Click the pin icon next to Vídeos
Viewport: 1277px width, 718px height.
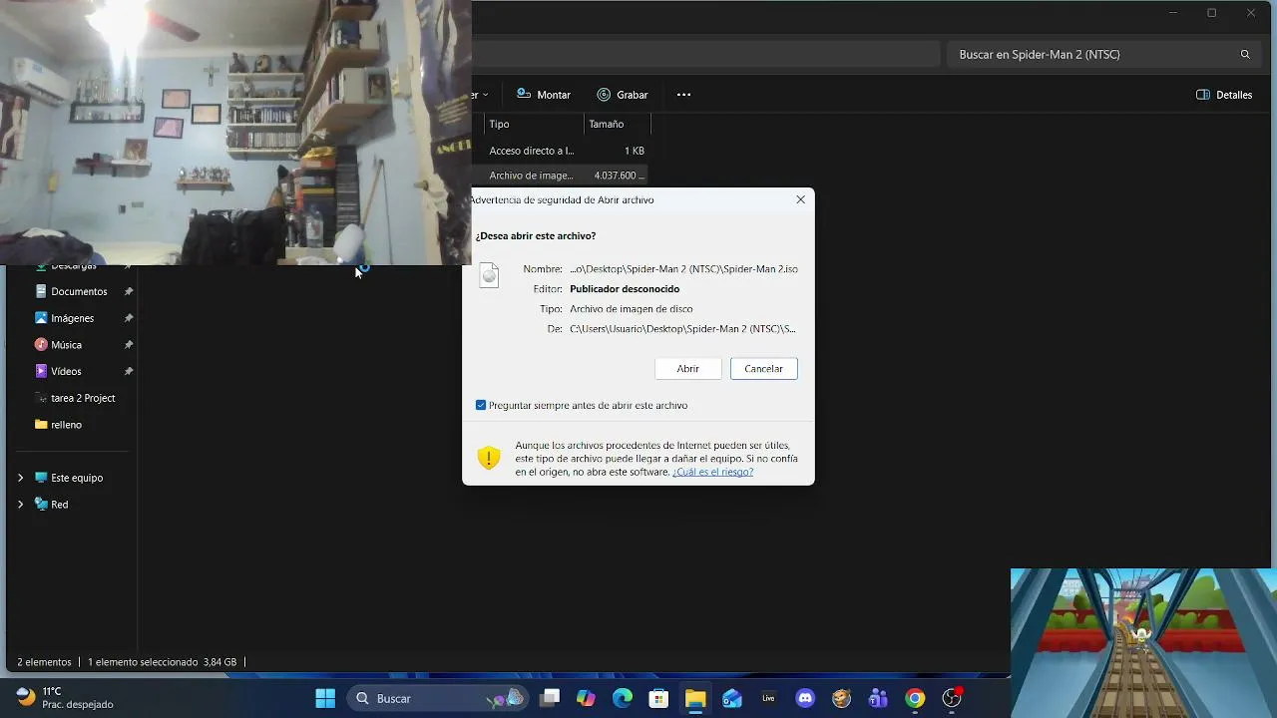pos(129,371)
